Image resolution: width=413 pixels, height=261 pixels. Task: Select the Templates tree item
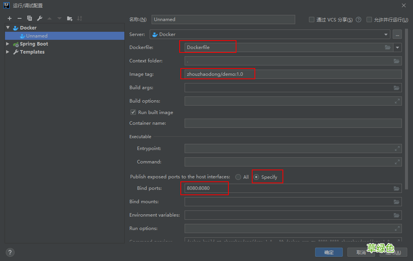(x=32, y=52)
